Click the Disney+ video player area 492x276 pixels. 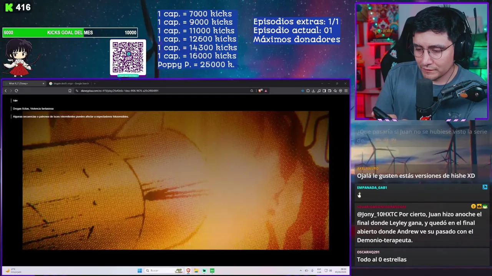click(x=176, y=180)
